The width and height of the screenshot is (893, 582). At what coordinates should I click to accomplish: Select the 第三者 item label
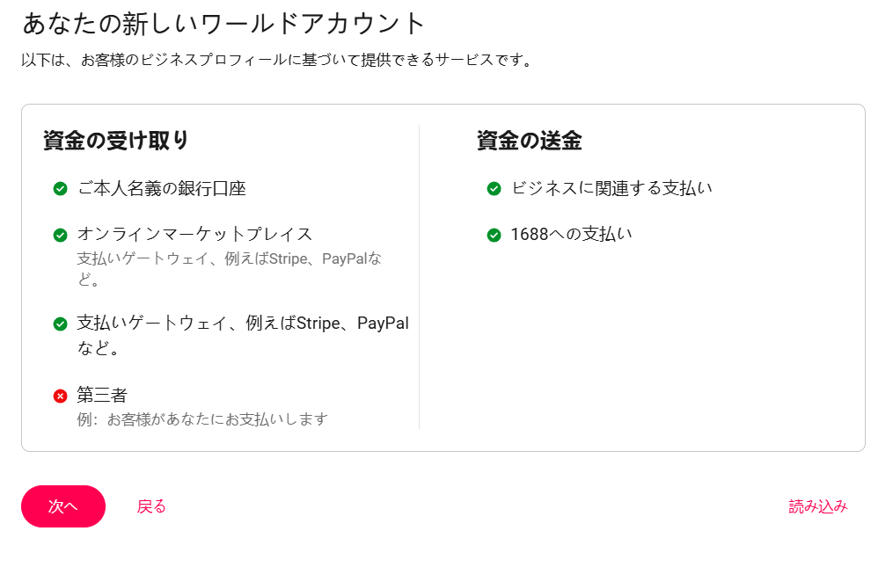coord(102,394)
